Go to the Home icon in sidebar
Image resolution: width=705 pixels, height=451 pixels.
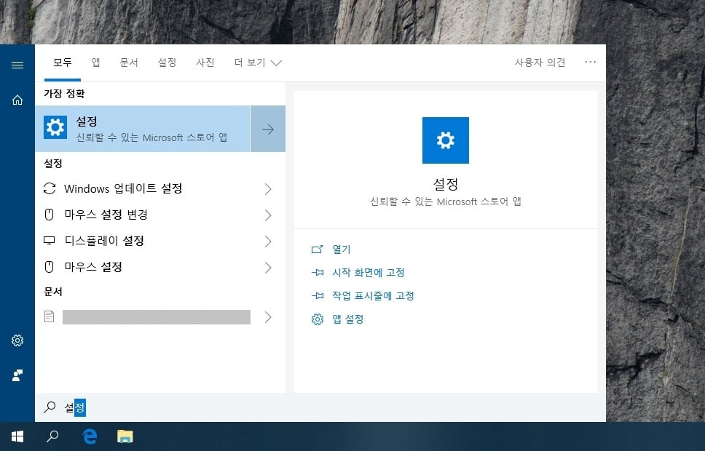click(17, 100)
